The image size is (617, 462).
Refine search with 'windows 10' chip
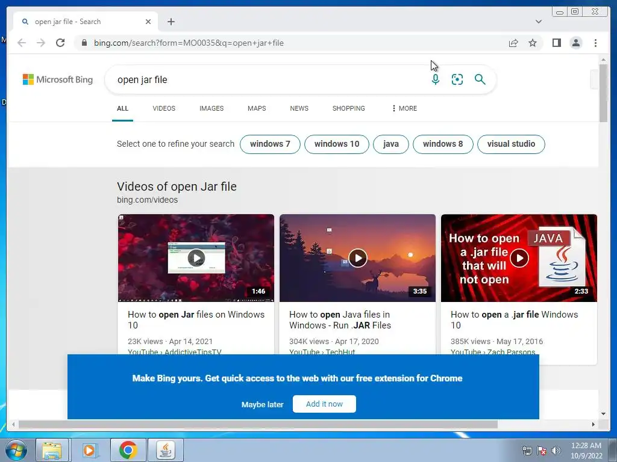337,144
